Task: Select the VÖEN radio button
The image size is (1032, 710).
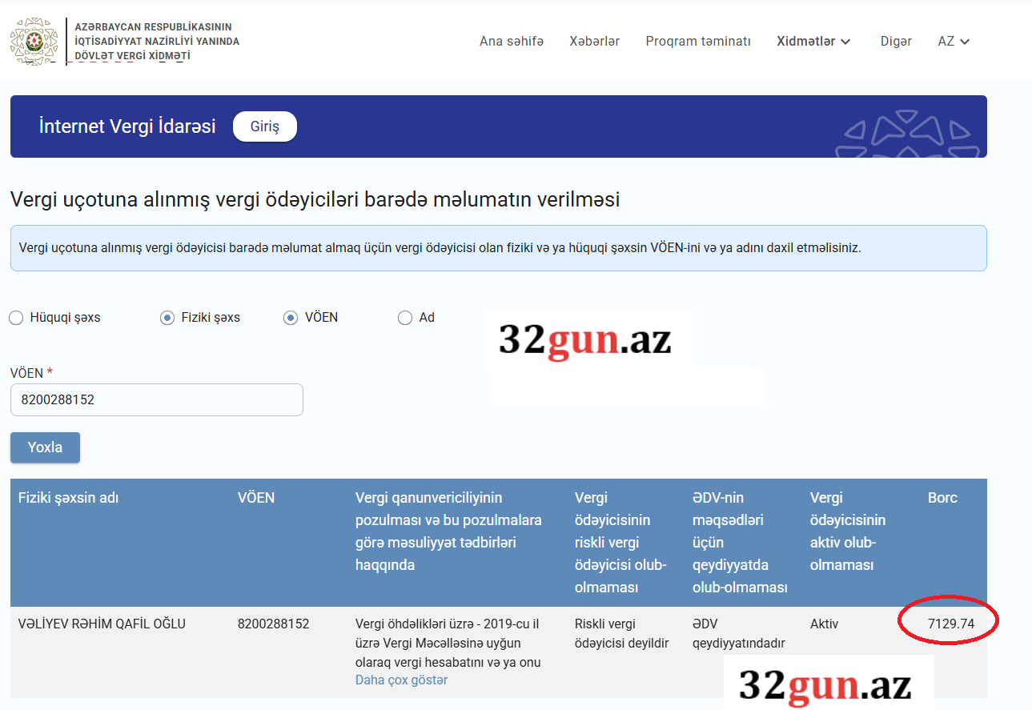Action: coord(291,318)
